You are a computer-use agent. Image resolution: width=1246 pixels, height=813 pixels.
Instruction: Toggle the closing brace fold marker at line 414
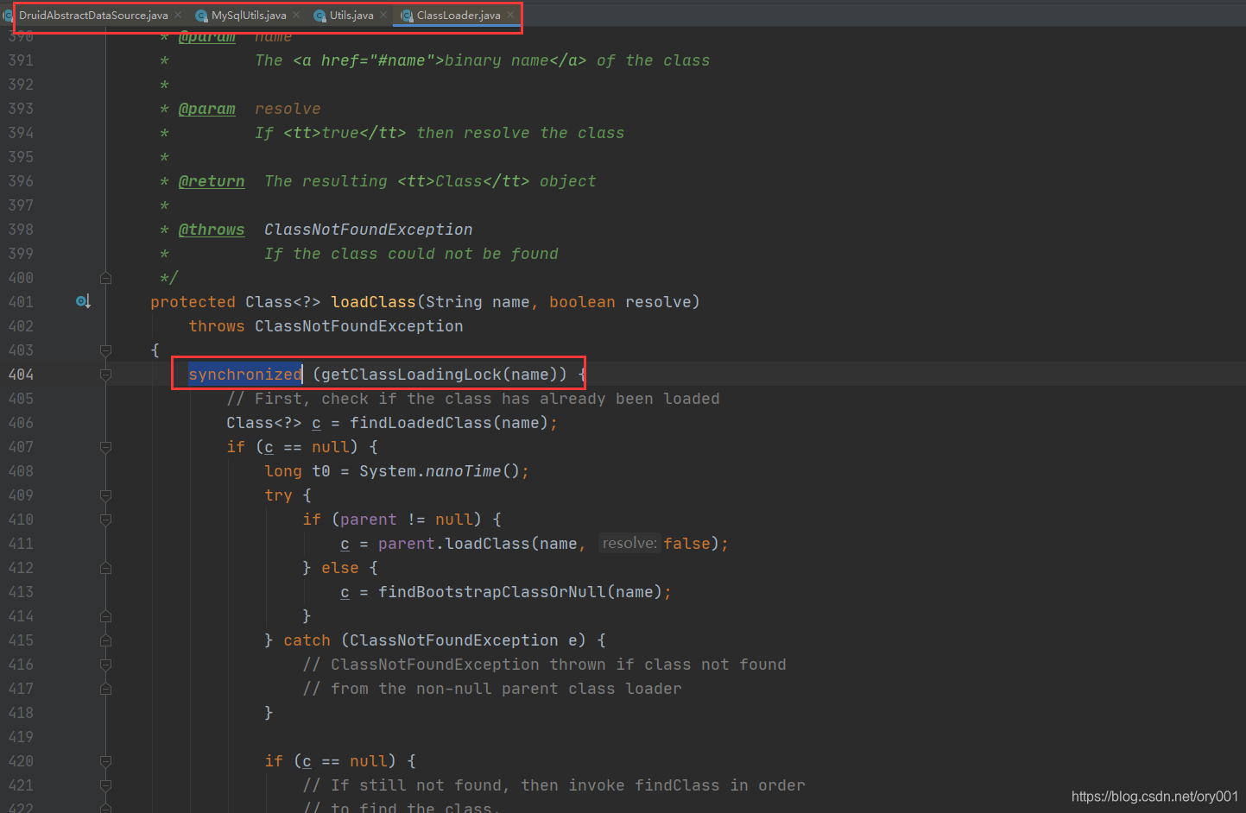pos(105,616)
